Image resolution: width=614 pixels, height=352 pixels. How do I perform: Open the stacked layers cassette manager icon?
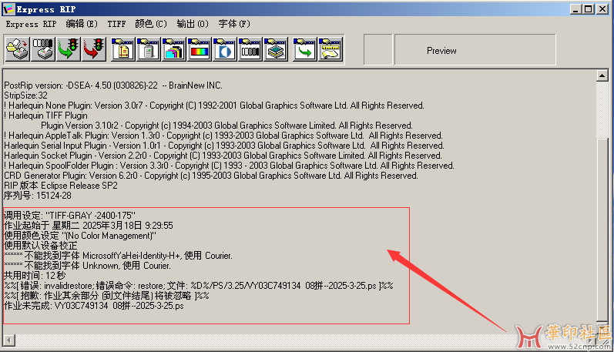click(x=276, y=49)
